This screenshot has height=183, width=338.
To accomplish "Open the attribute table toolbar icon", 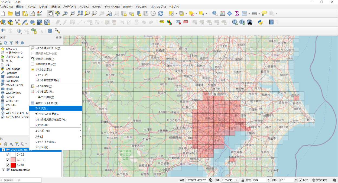I will pyautogui.click(x=244, y=13).
